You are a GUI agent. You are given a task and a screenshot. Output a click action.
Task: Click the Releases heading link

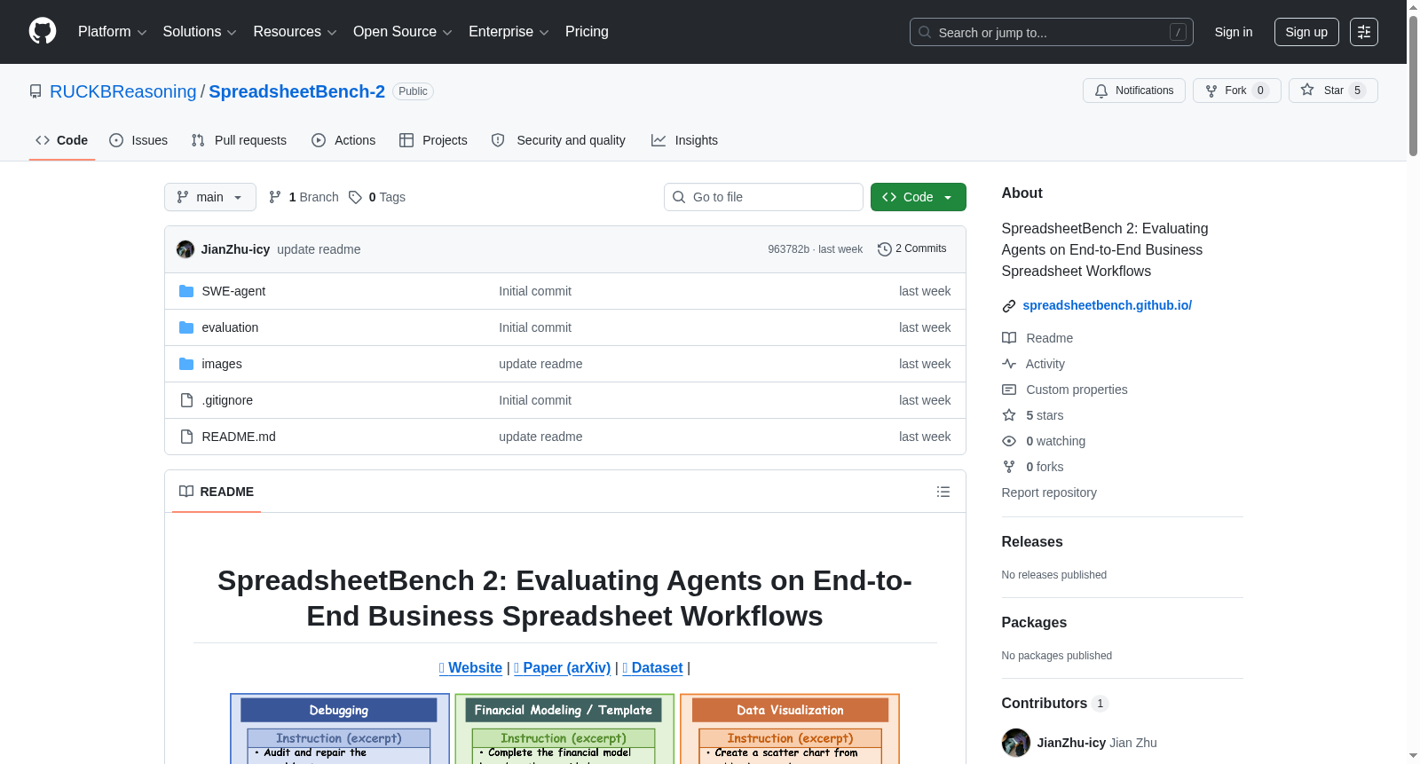[x=1032, y=541]
